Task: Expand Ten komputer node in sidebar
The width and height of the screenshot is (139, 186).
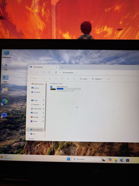Action: pyautogui.click(x=28, y=130)
